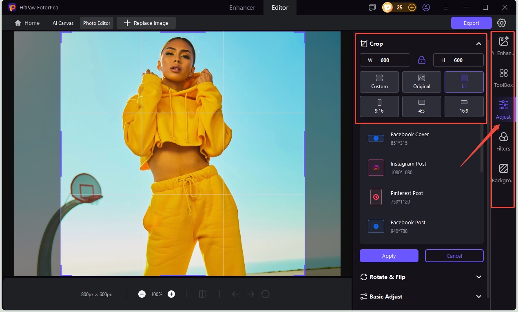
Task: Click the user account icon
Action: 426,7
